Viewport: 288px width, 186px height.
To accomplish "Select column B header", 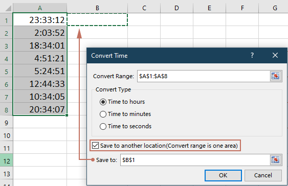I will [x=97, y=8].
